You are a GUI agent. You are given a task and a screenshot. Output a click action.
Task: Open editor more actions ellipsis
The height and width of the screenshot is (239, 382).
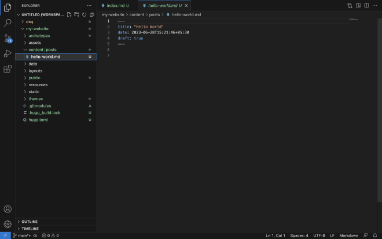pyautogui.click(x=374, y=6)
